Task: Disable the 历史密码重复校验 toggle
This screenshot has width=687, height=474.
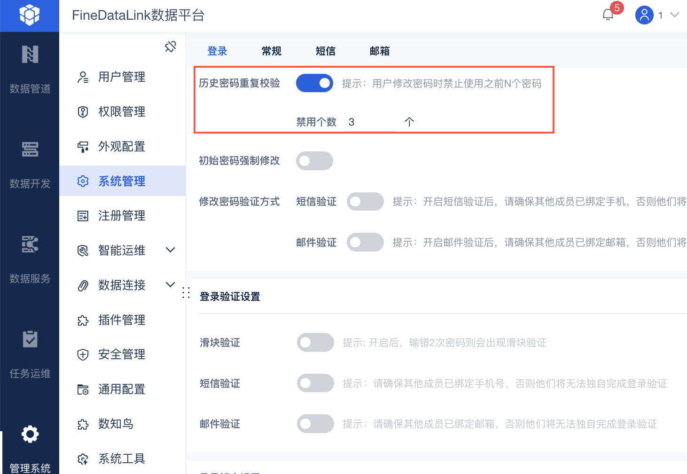Action: click(x=314, y=83)
